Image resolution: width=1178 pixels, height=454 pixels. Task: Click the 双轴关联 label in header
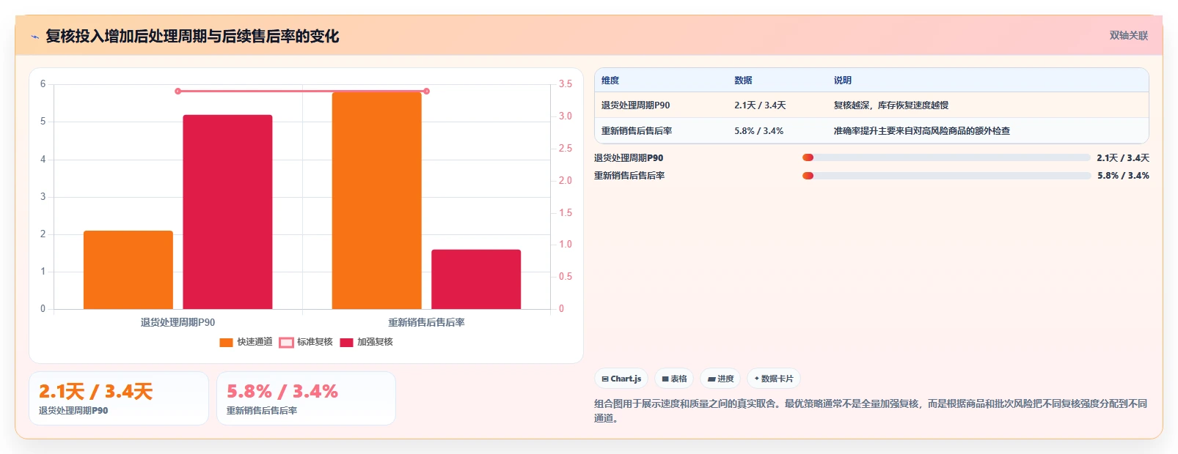point(1128,36)
